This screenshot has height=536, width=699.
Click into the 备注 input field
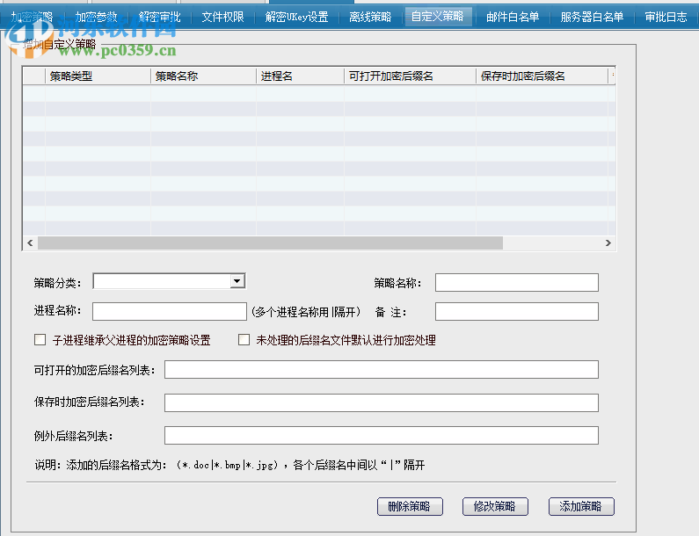click(517, 311)
